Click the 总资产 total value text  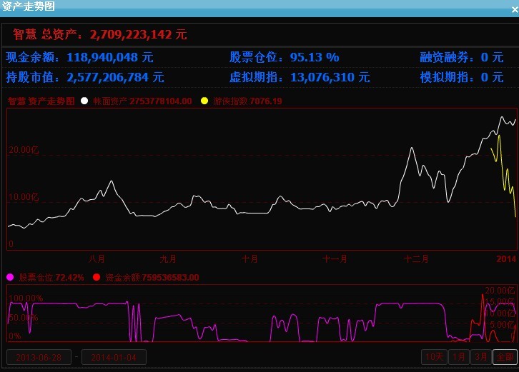(x=138, y=34)
